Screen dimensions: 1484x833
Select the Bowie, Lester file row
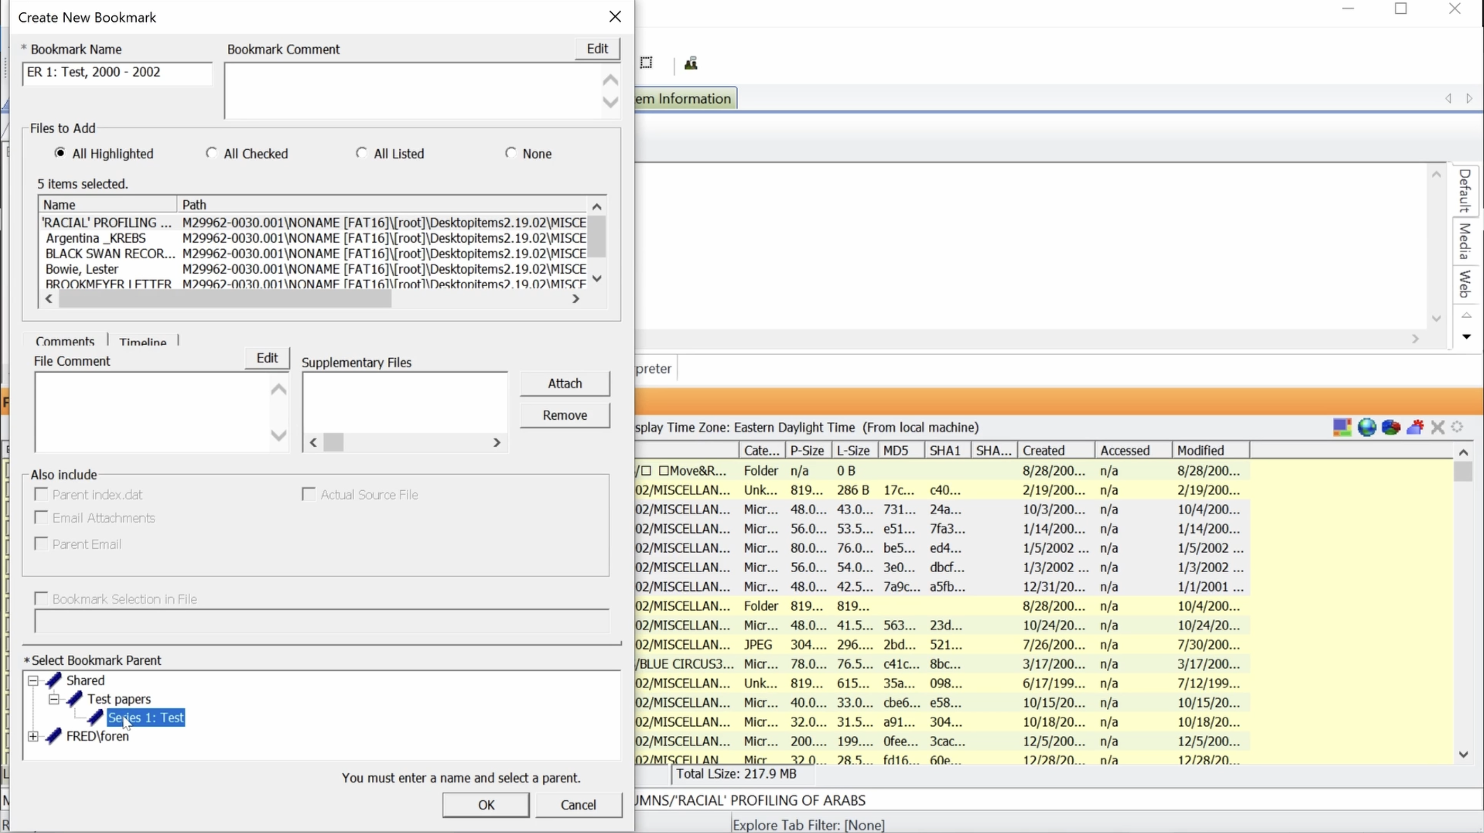[x=314, y=269]
